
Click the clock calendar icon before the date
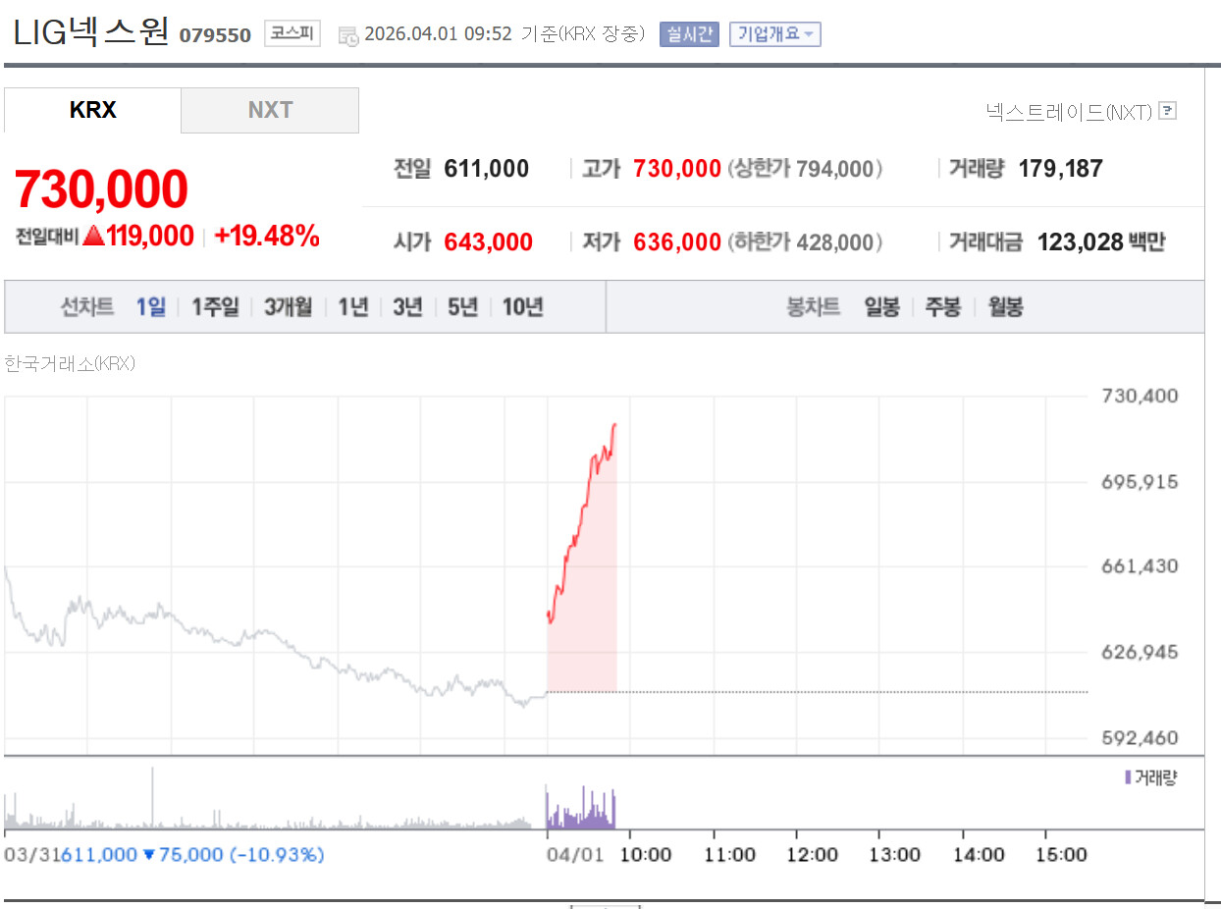[348, 36]
